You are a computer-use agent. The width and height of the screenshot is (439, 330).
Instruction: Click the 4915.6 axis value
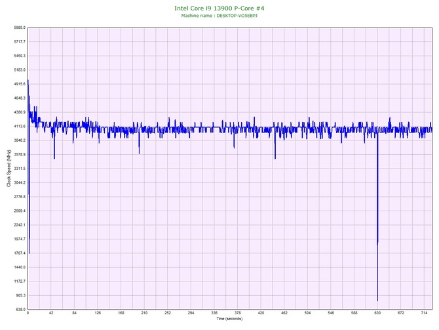point(20,84)
